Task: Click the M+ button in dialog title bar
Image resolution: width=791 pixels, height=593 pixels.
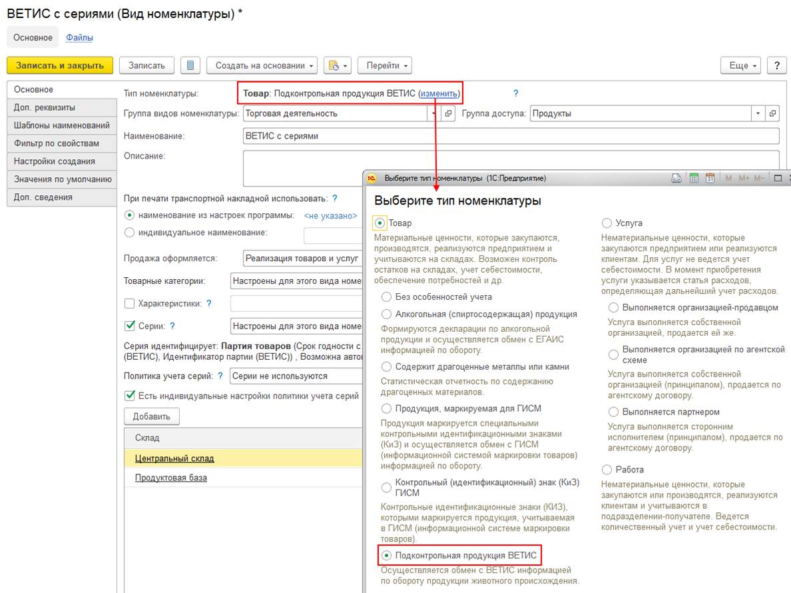Action: pyautogui.click(x=744, y=178)
